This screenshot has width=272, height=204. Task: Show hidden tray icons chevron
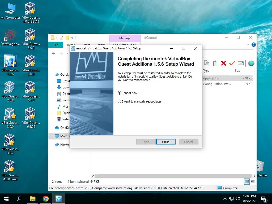click(225, 199)
